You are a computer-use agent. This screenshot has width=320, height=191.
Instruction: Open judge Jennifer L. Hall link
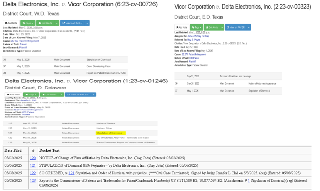[28, 100]
